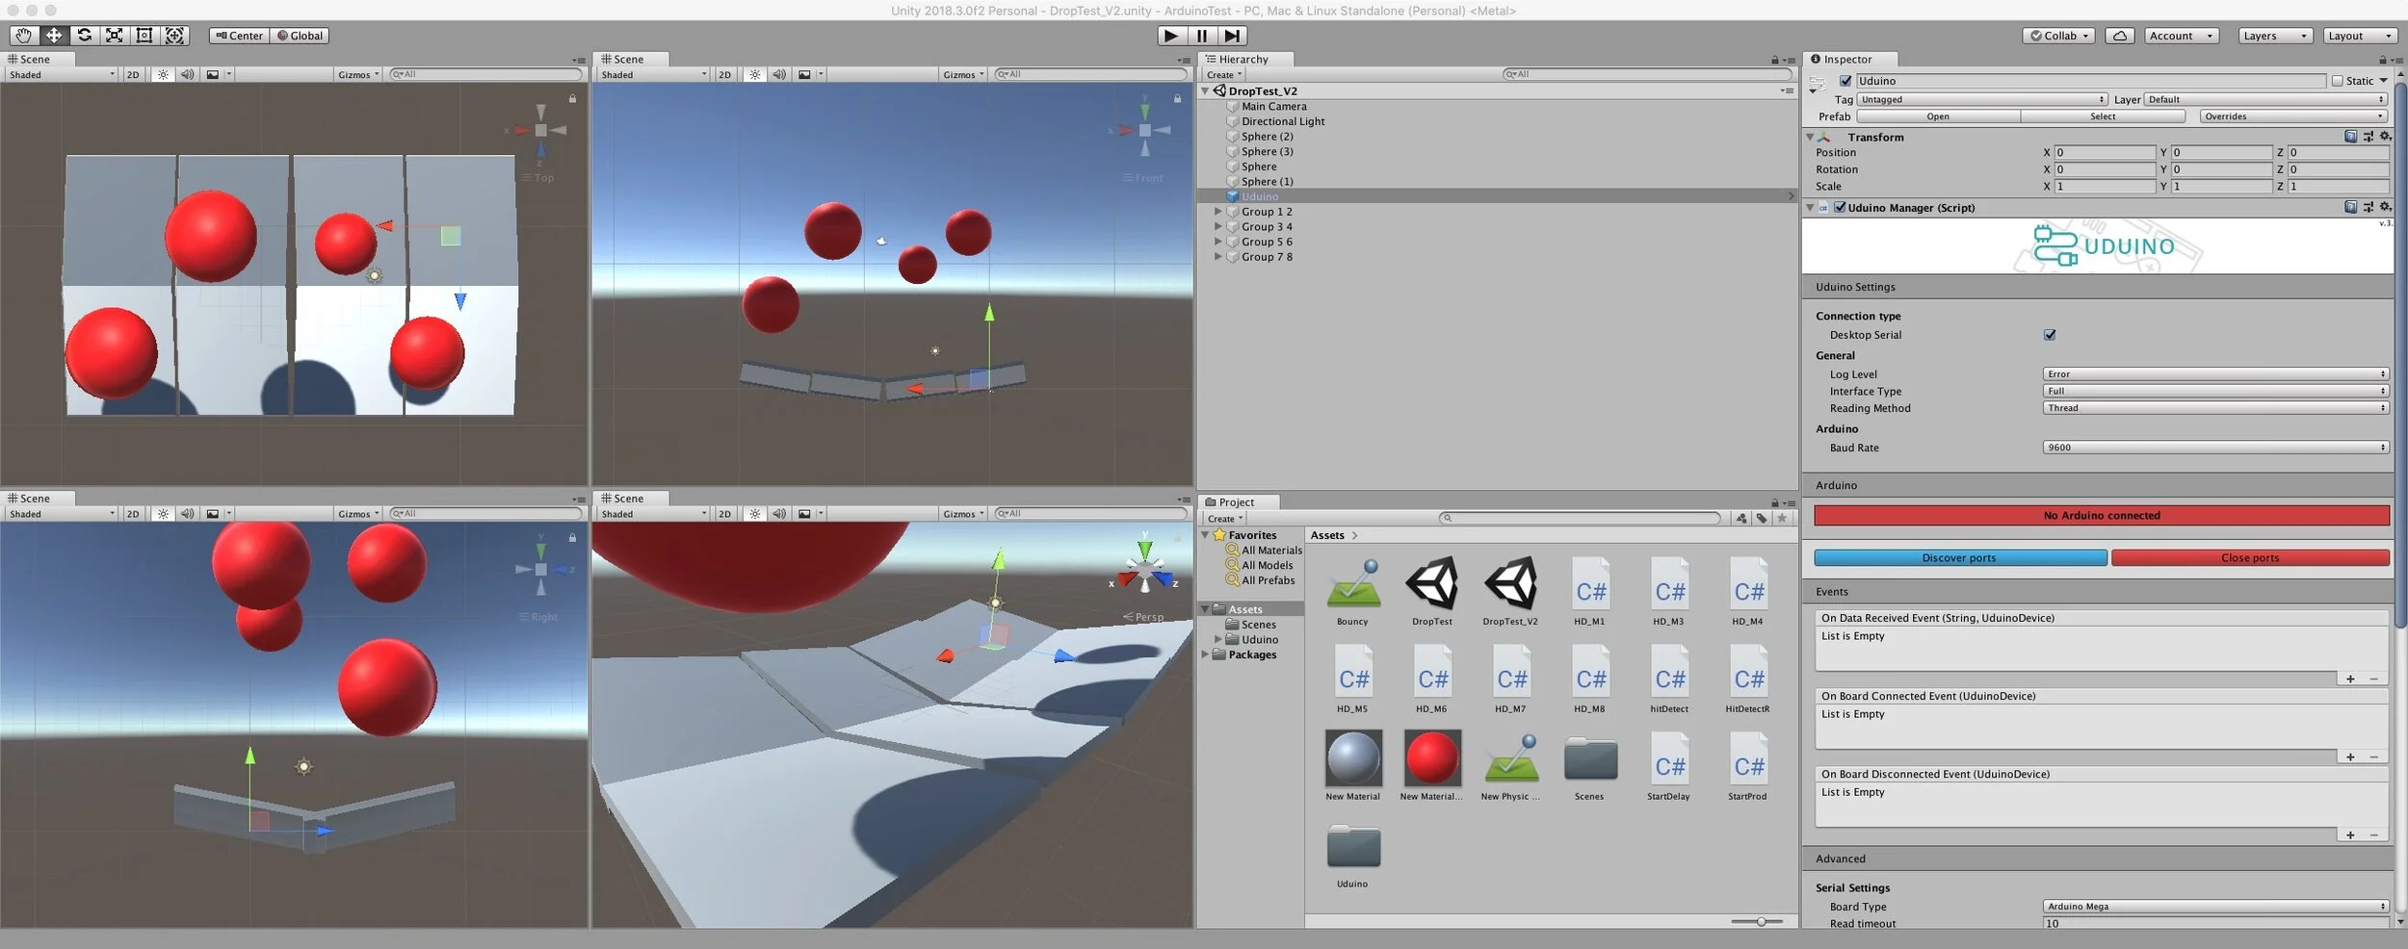Open the Layer dropdown in Inspector
Image resolution: width=2408 pixels, height=949 pixels.
(2265, 99)
